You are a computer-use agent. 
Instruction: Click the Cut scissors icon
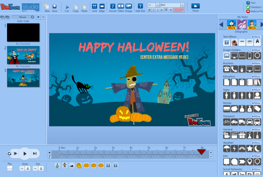[67, 8]
